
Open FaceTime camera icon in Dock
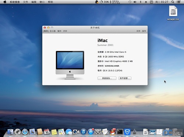(x=76, y=132)
